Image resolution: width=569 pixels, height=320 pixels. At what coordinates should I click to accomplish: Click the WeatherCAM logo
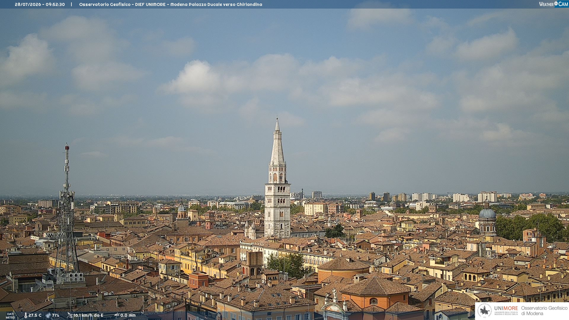554,4
